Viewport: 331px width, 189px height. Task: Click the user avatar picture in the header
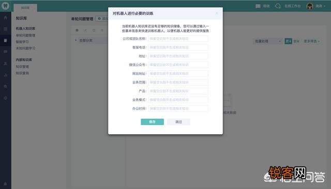click(309, 6)
